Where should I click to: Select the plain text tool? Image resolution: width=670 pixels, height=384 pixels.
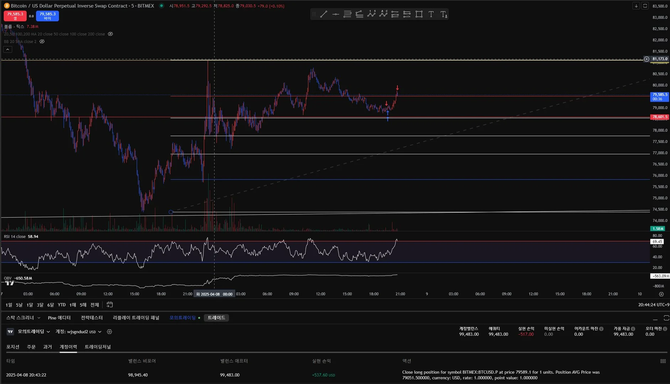click(431, 14)
